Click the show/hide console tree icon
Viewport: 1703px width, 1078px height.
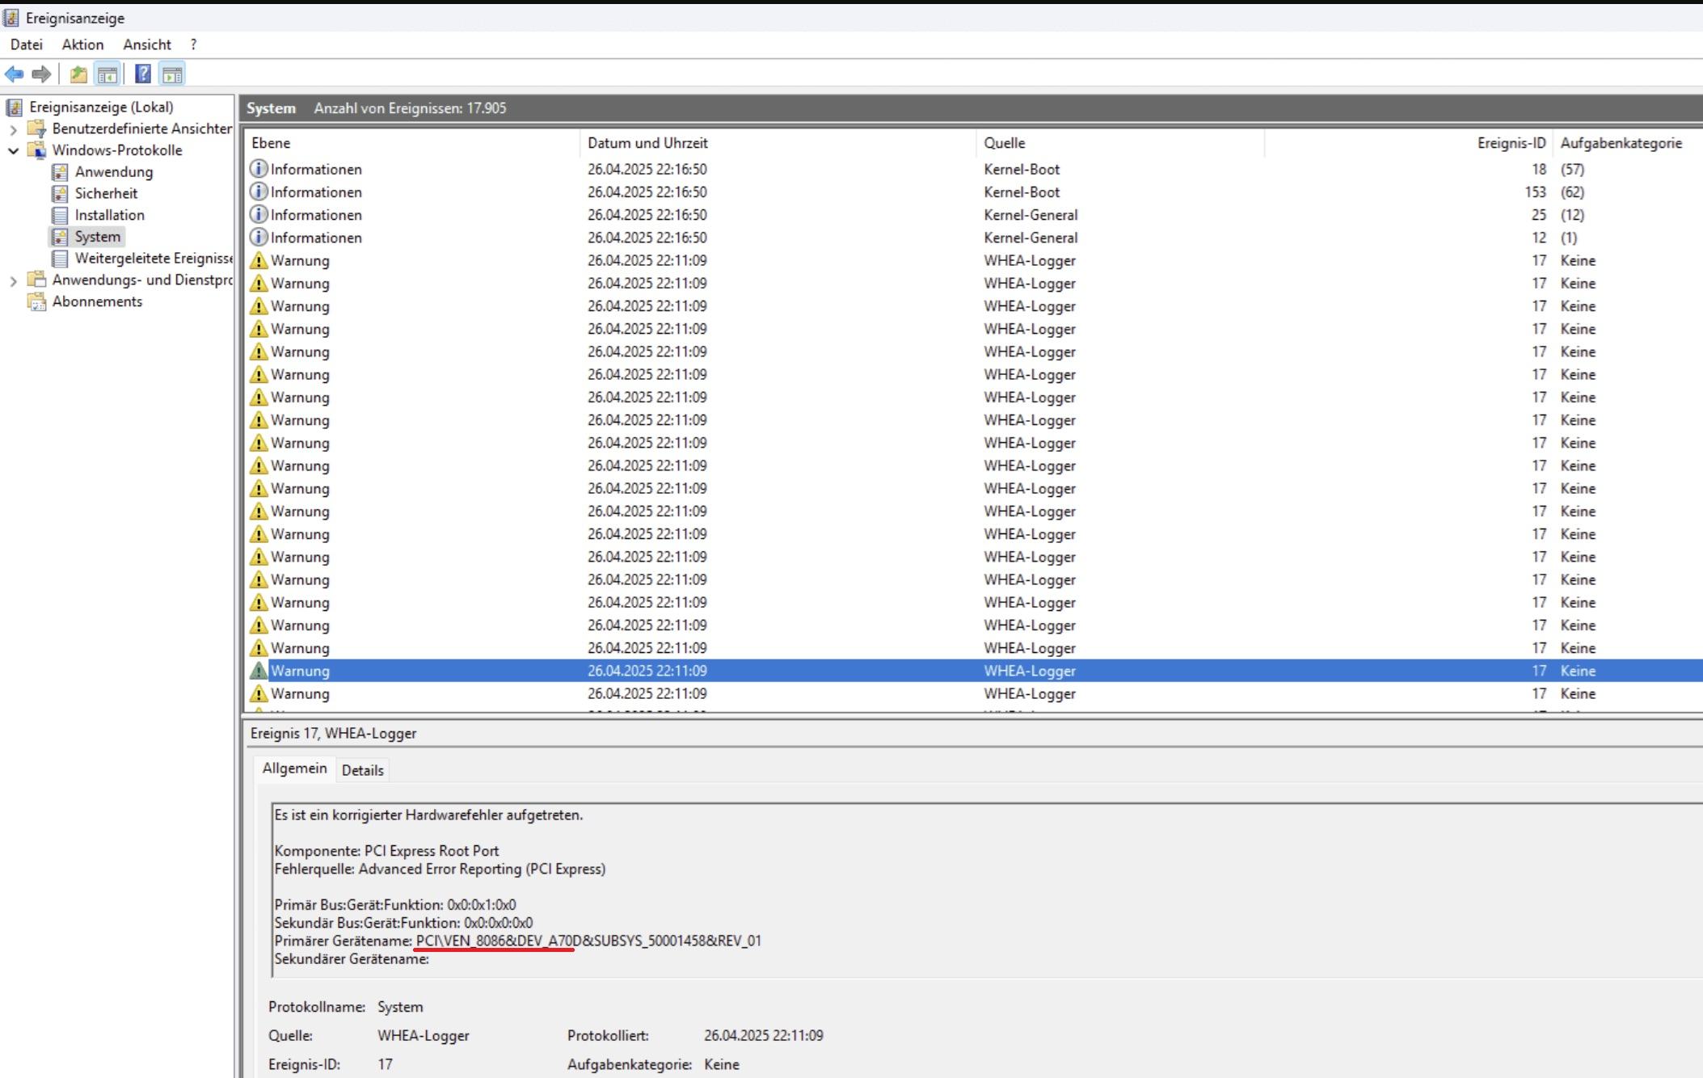click(x=107, y=74)
